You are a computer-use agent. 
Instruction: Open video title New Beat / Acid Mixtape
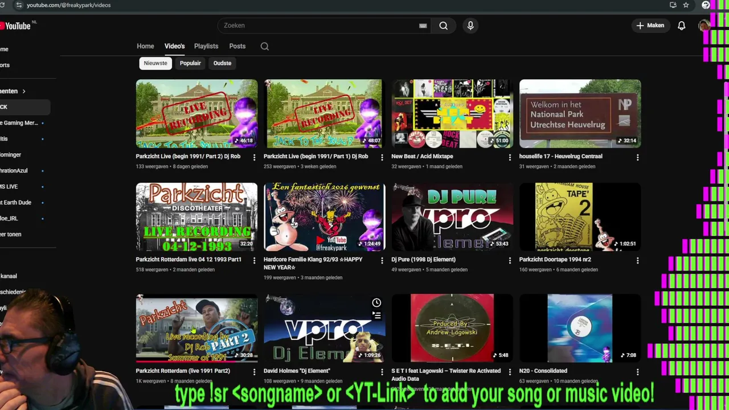pyautogui.click(x=422, y=156)
